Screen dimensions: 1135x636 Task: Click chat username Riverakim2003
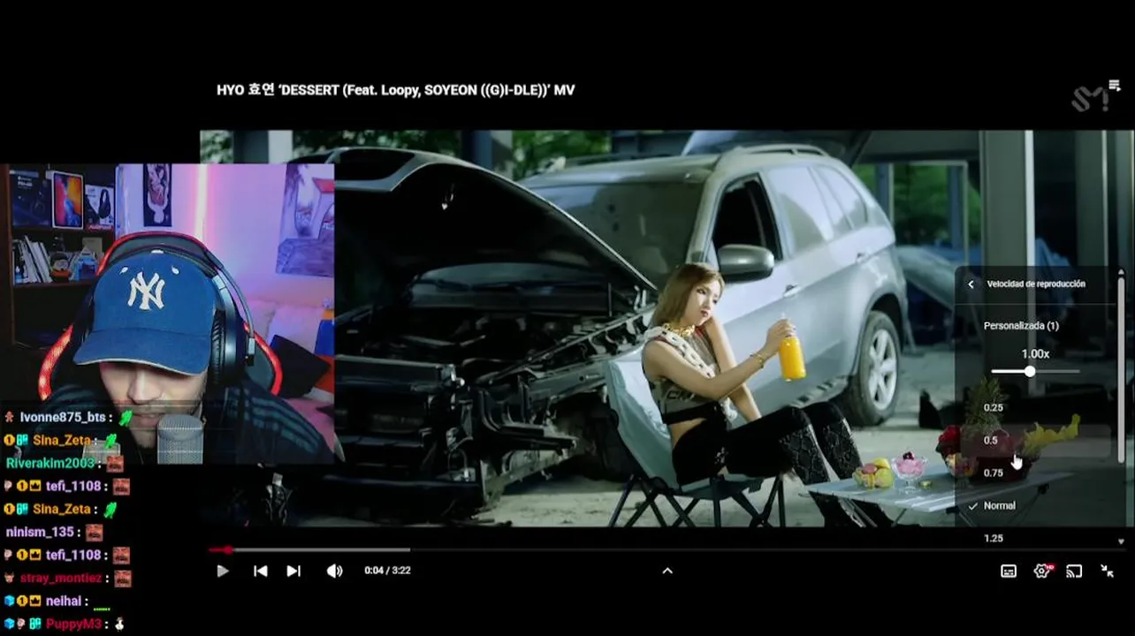[50, 463]
